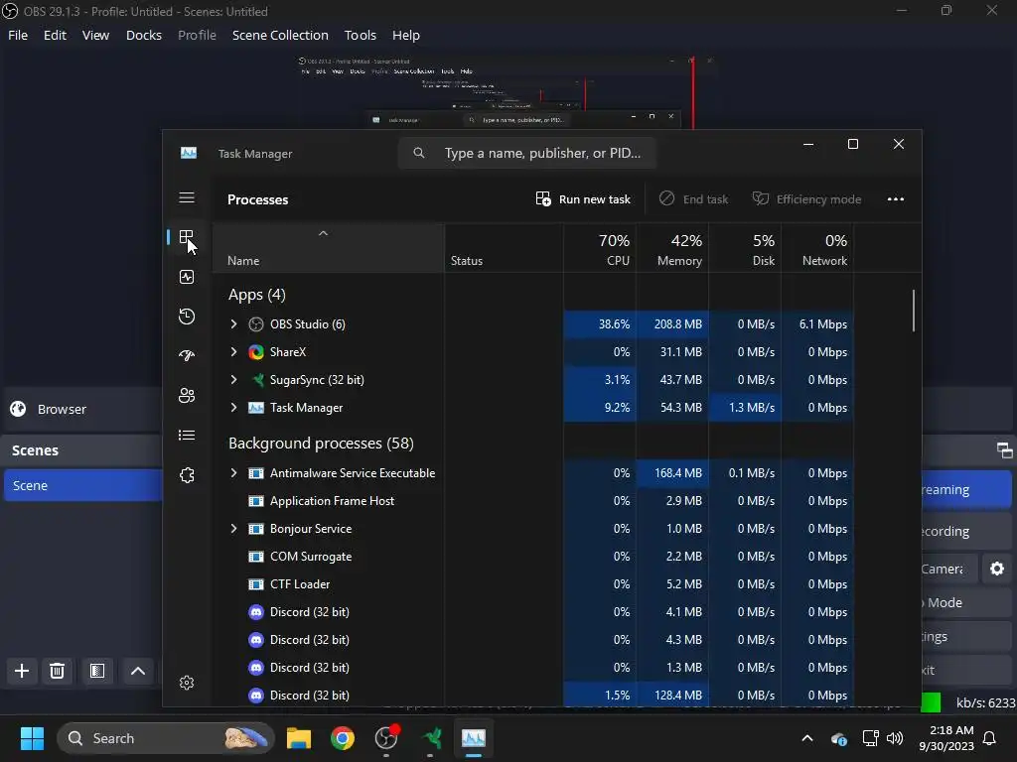
Task: Open the View menu in OBS
Action: click(95, 35)
